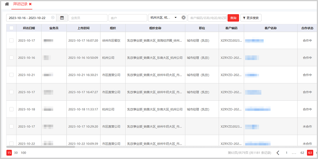Select checkbox for 2023-10-16 杭州公司 row
Viewport: 318px width, 159px height.
tap(11, 58)
